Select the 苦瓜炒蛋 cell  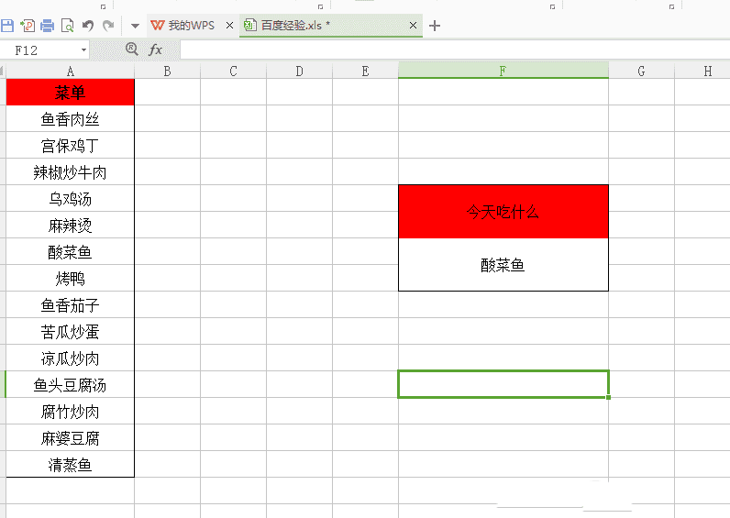[70, 331]
